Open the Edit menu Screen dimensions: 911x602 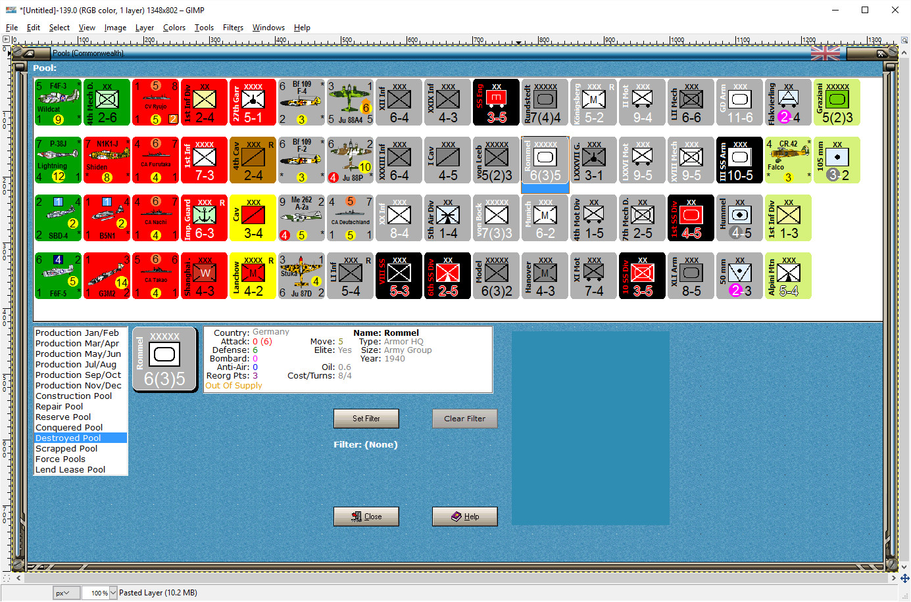[x=34, y=28]
